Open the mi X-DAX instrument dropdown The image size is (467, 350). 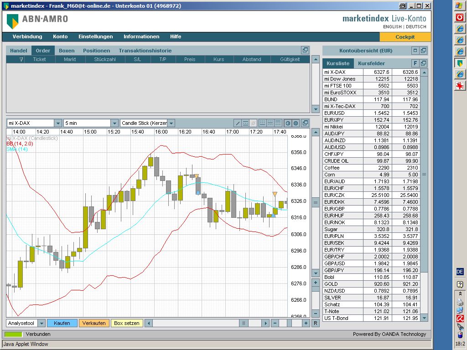pyautogui.click(x=58, y=123)
